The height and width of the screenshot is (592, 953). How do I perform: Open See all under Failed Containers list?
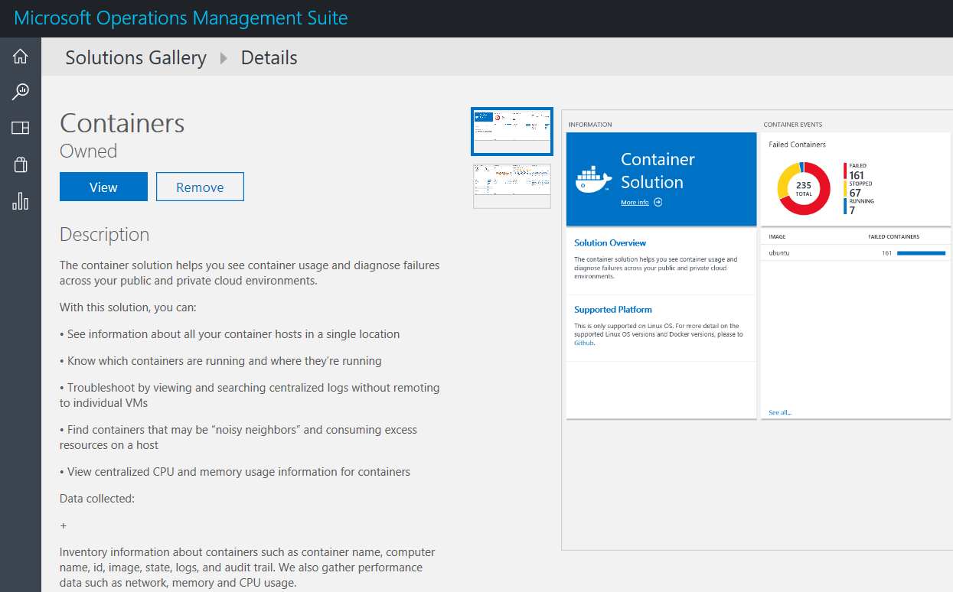778,412
